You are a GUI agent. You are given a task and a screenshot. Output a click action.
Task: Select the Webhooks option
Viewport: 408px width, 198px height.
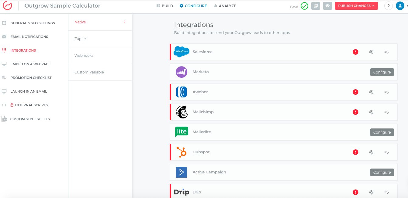(100, 56)
